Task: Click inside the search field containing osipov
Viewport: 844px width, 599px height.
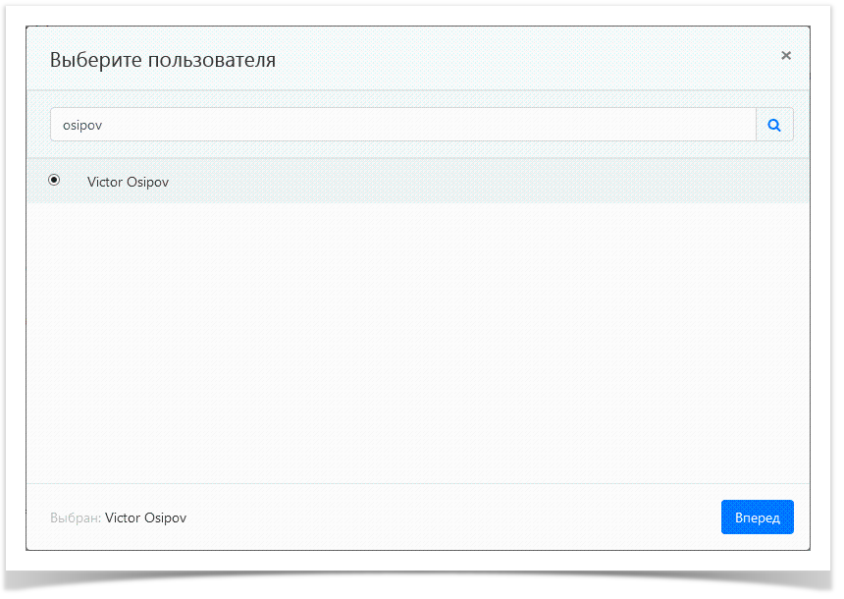Action: click(294, 125)
